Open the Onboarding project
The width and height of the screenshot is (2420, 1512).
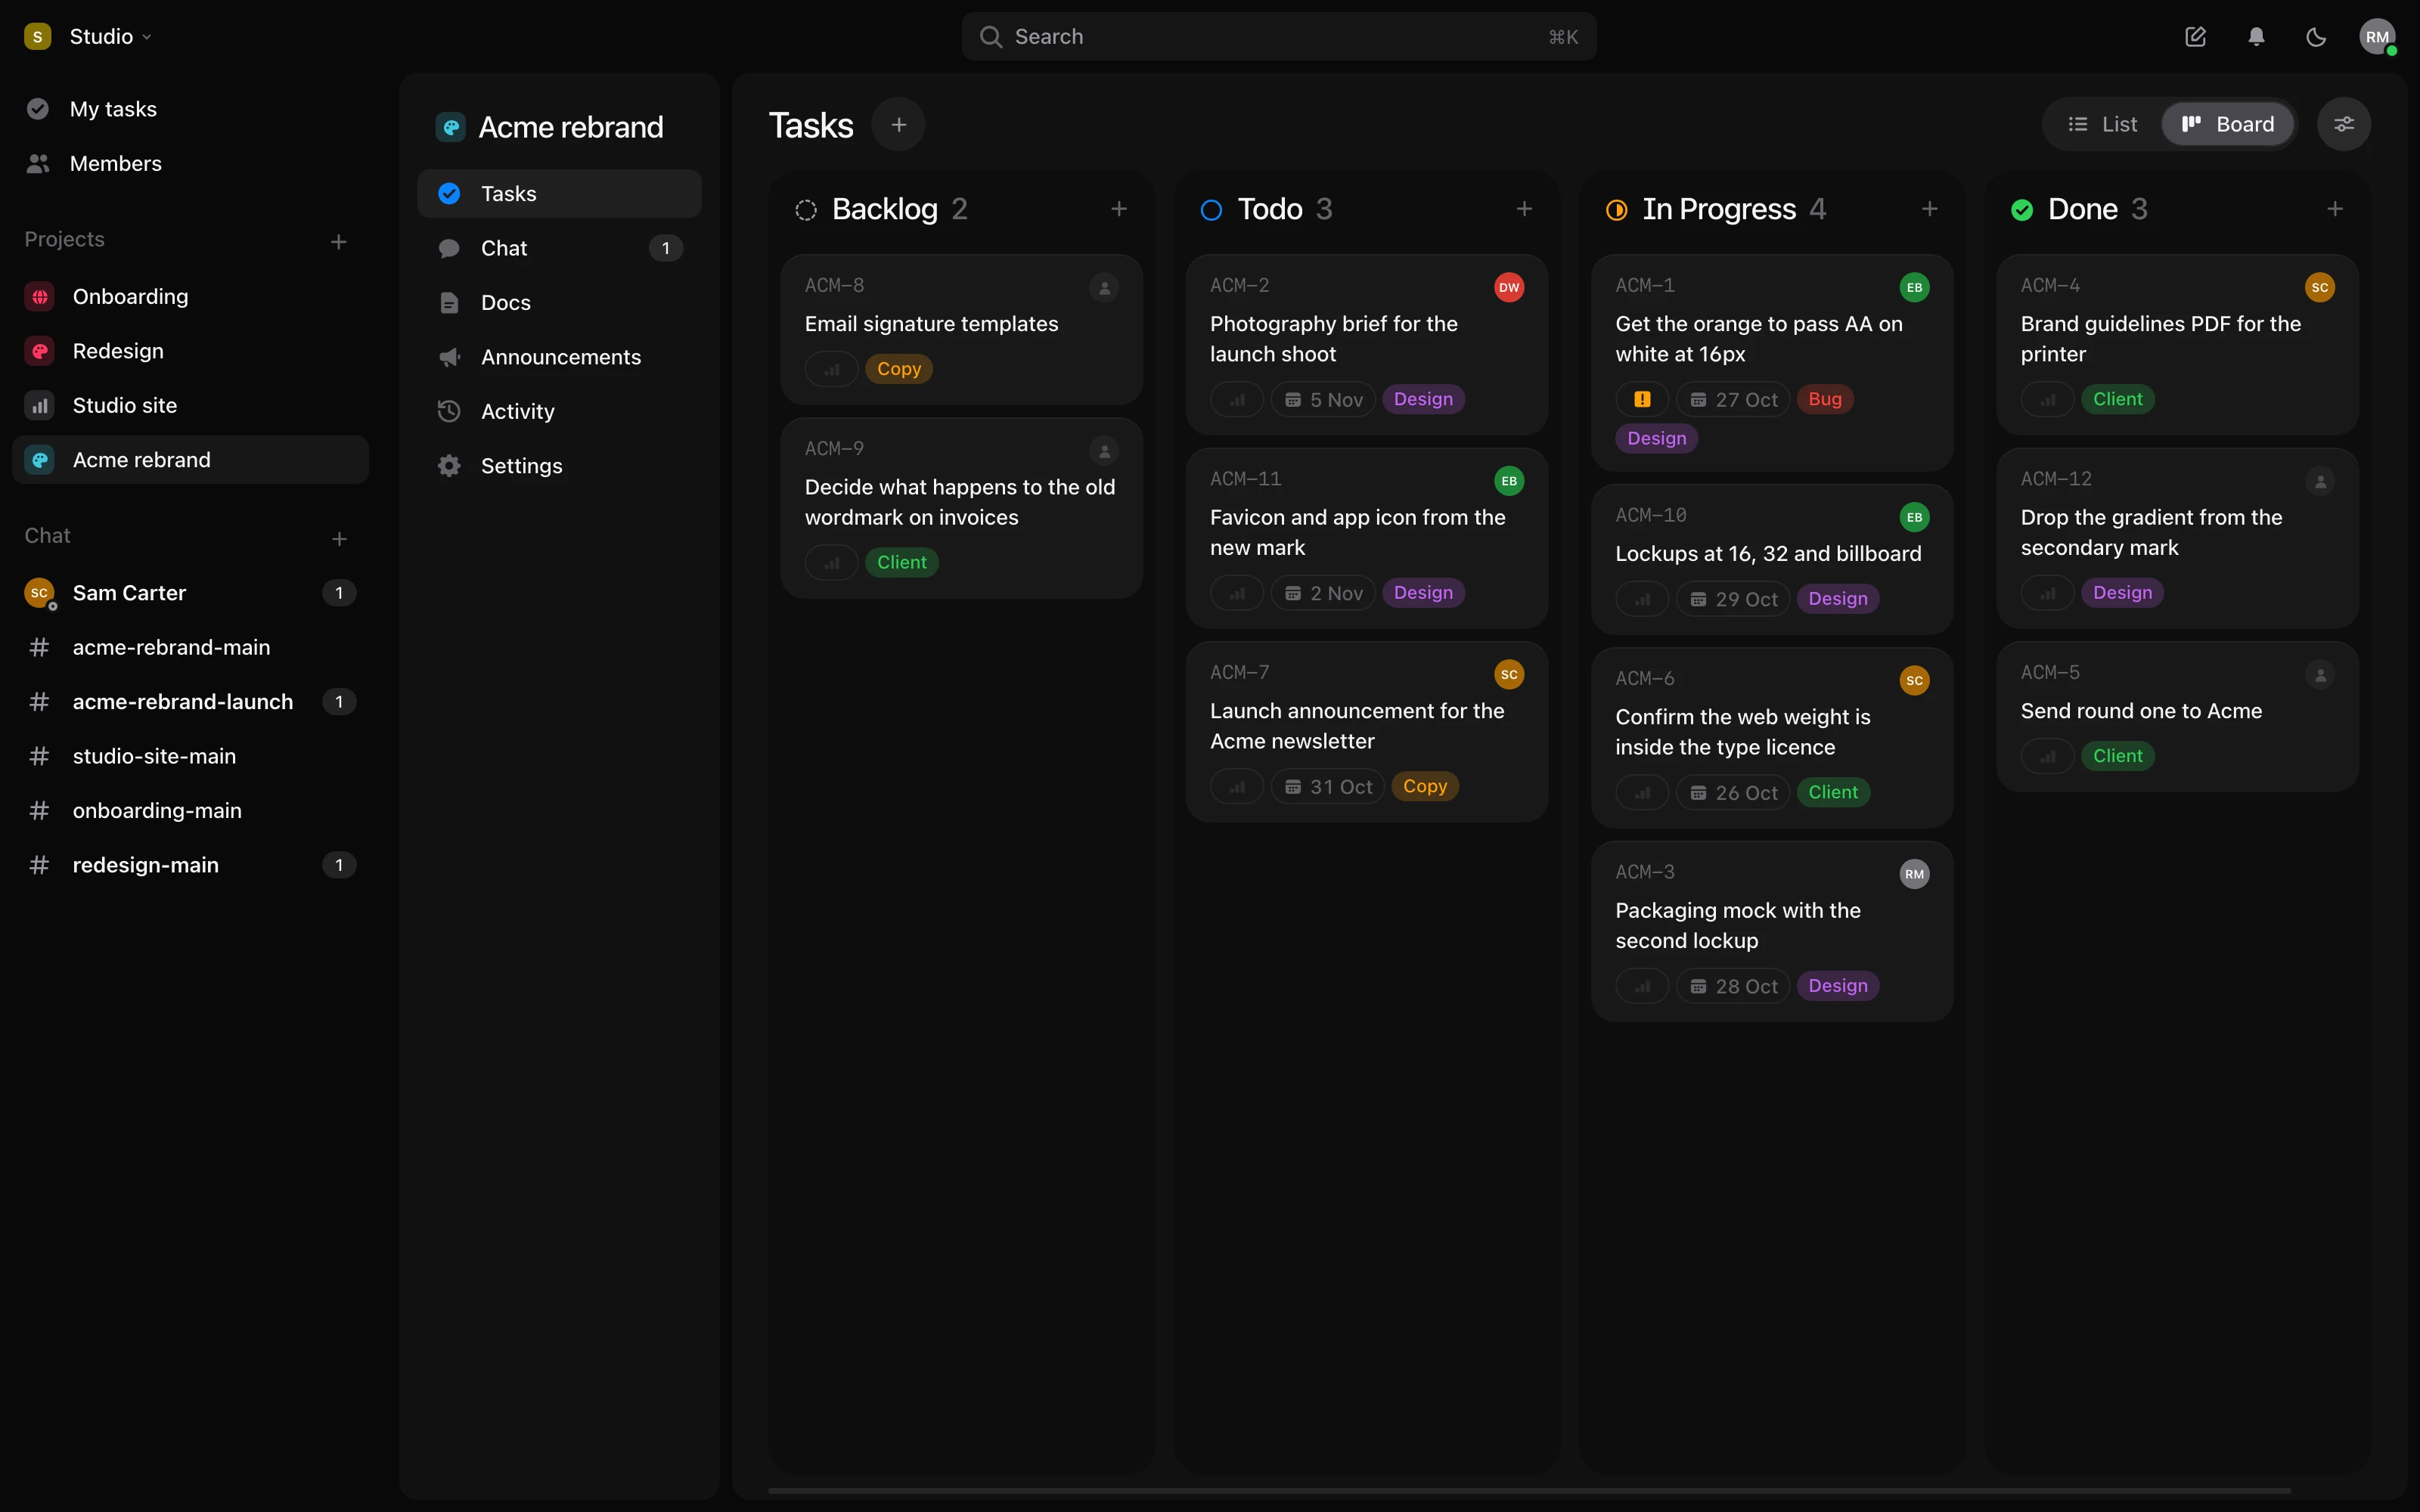click(x=190, y=296)
